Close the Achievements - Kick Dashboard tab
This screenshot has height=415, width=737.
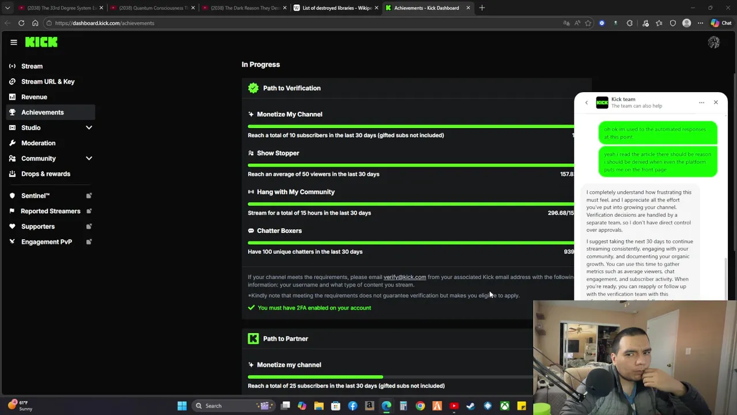[468, 8]
